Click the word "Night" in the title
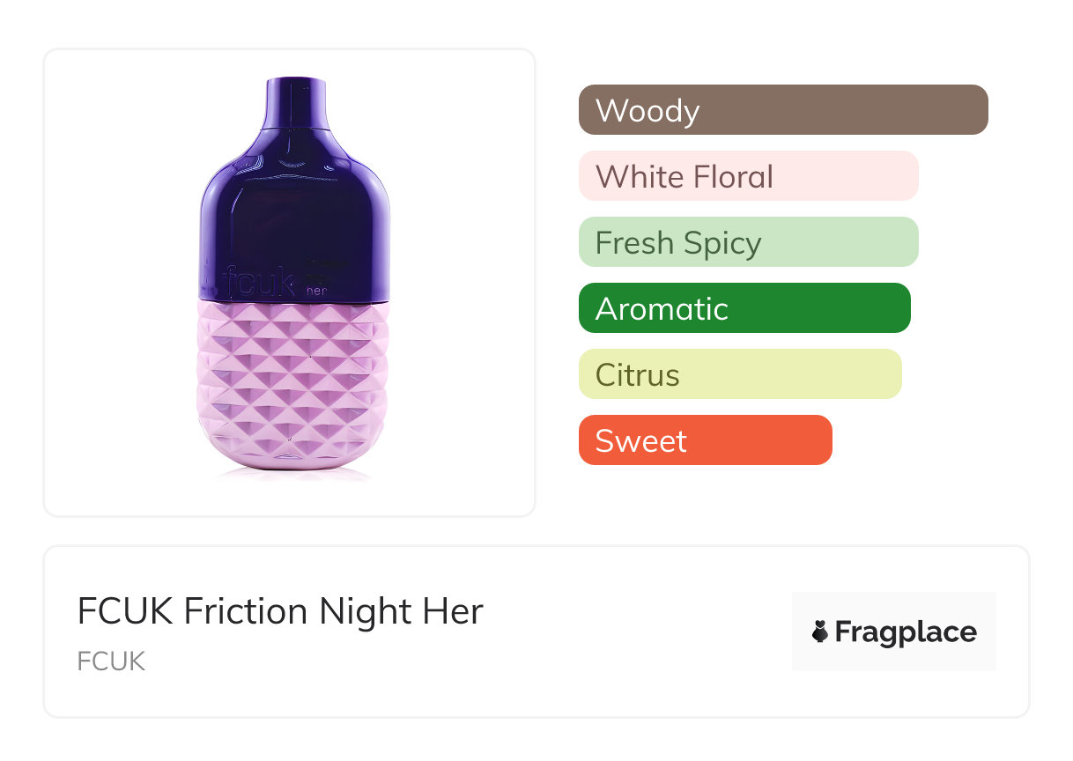This screenshot has height=761, width=1073. click(x=364, y=611)
